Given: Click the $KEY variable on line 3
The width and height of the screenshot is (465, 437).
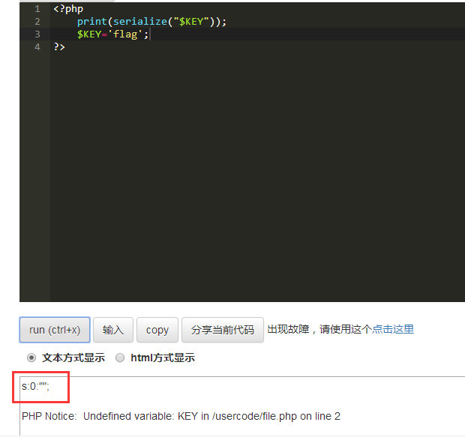Looking at the screenshot, I should 89,34.
